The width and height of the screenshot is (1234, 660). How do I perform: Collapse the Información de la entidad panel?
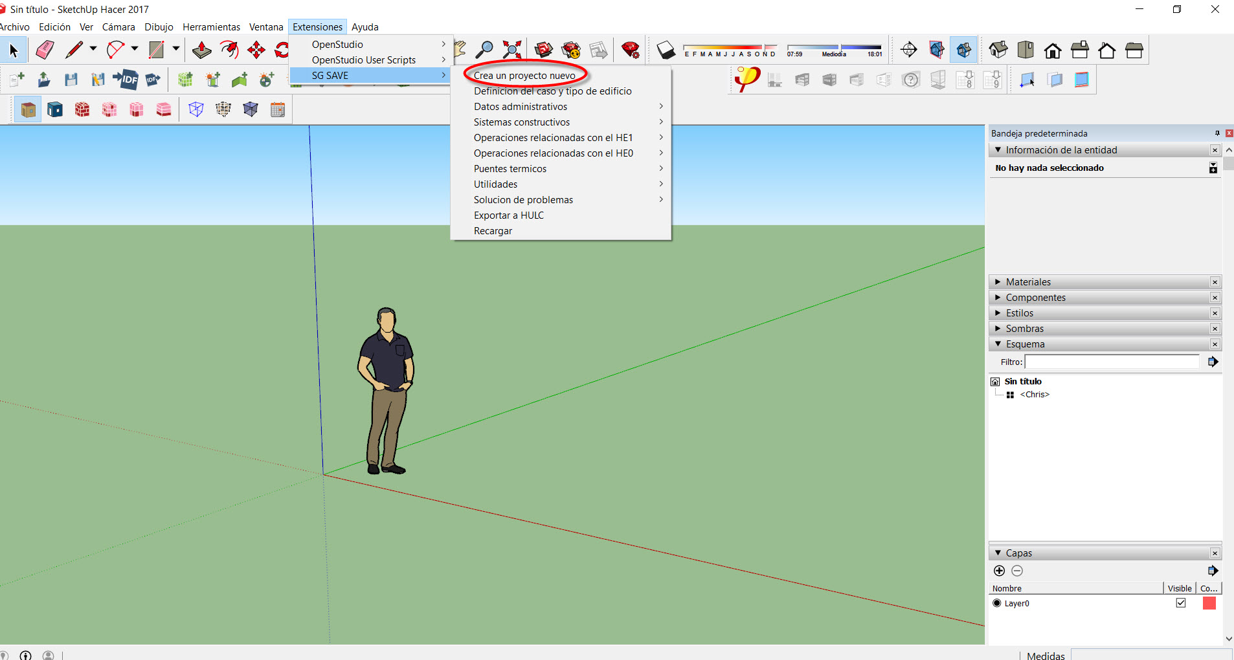pos(998,149)
